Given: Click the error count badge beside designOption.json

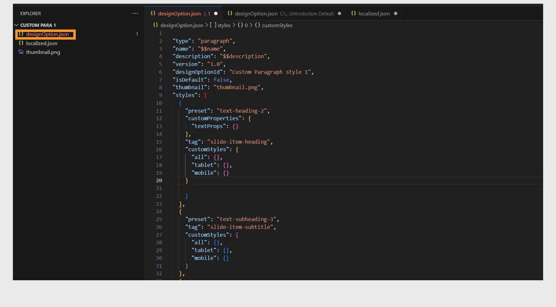Looking at the screenshot, I should pos(137,34).
